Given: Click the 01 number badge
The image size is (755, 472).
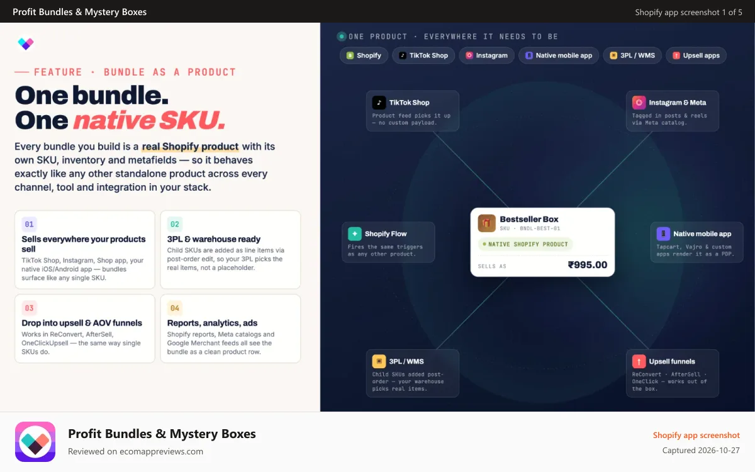Looking at the screenshot, I should point(29,224).
